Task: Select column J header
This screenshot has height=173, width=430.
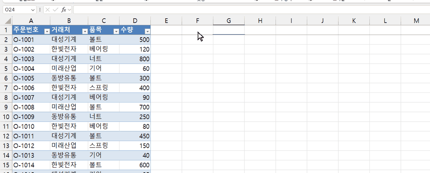Action: [323, 20]
